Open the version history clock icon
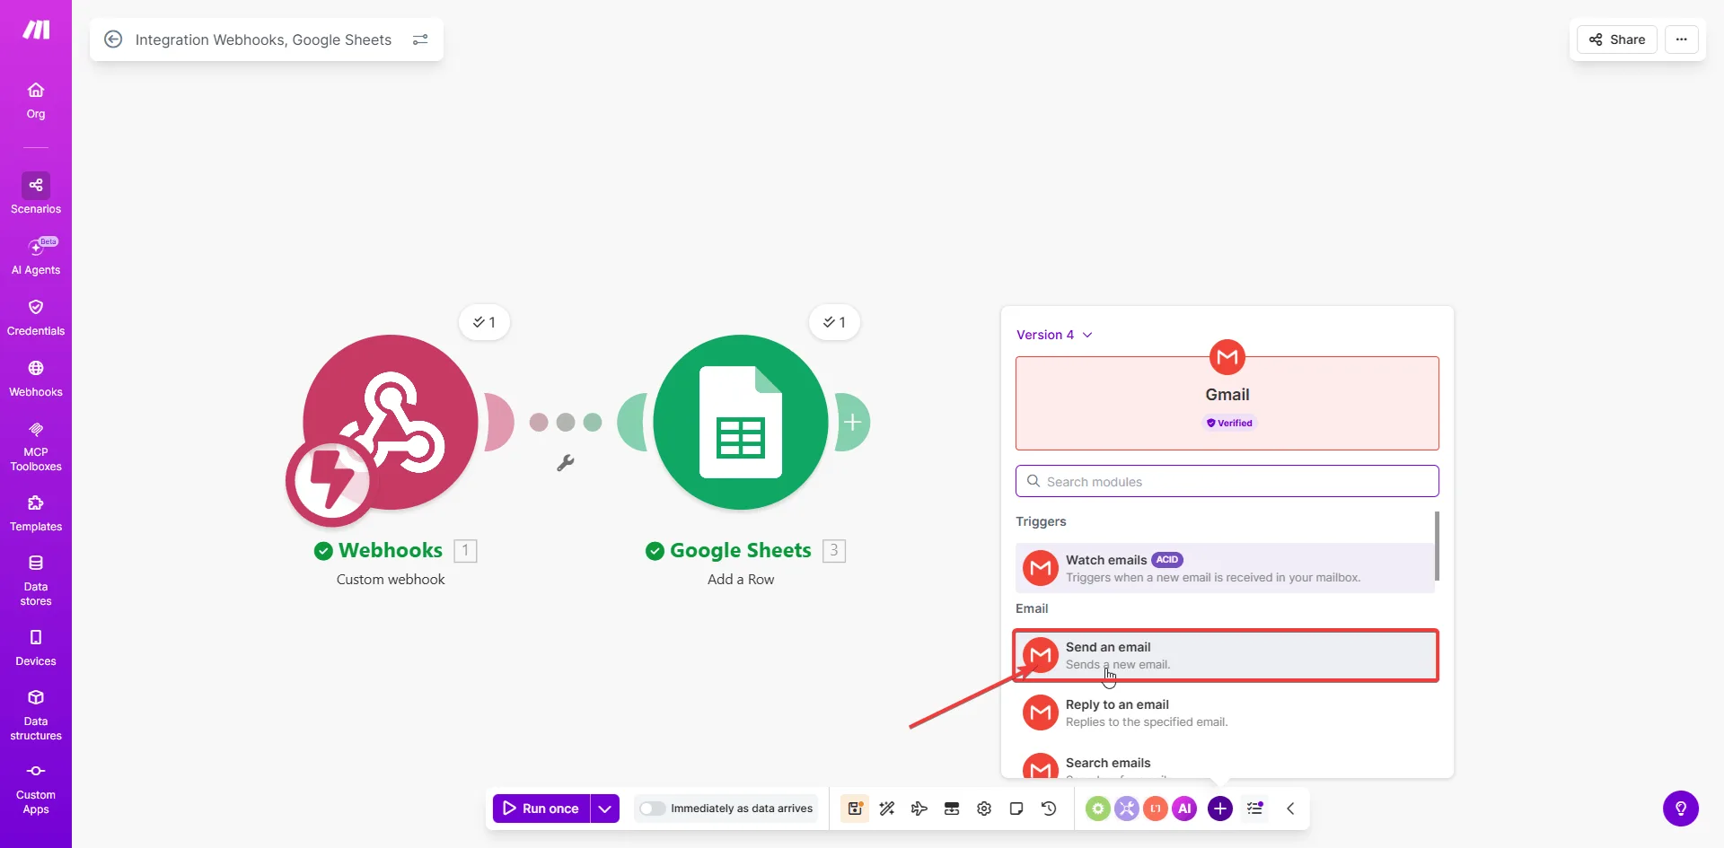Viewport: 1724px width, 848px height. click(x=1049, y=809)
